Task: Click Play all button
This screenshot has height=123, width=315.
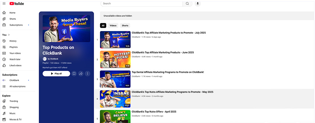Action: pos(56,74)
